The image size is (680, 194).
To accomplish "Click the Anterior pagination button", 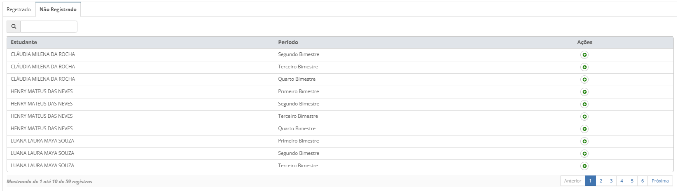I will pos(573,181).
